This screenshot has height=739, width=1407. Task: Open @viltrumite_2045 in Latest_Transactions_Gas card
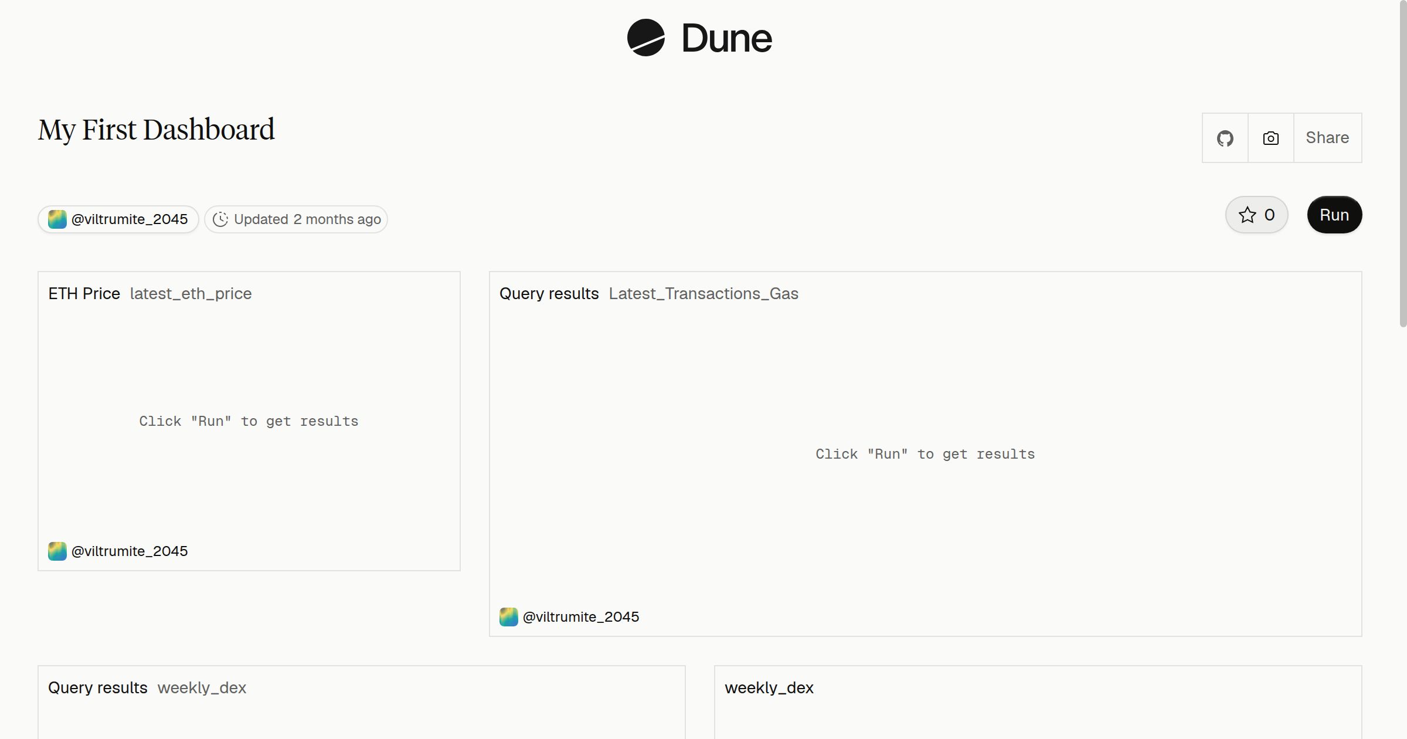(x=581, y=617)
